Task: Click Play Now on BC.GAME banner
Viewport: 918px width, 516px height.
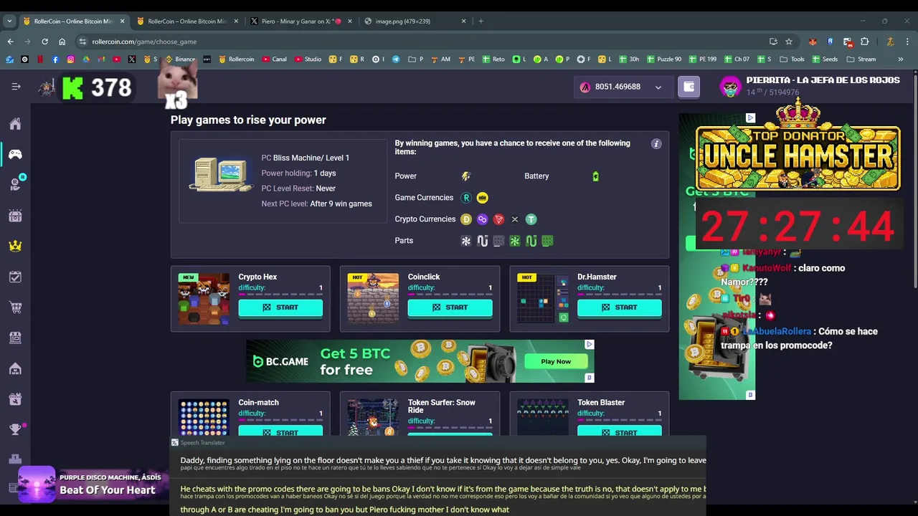Action: (x=556, y=361)
